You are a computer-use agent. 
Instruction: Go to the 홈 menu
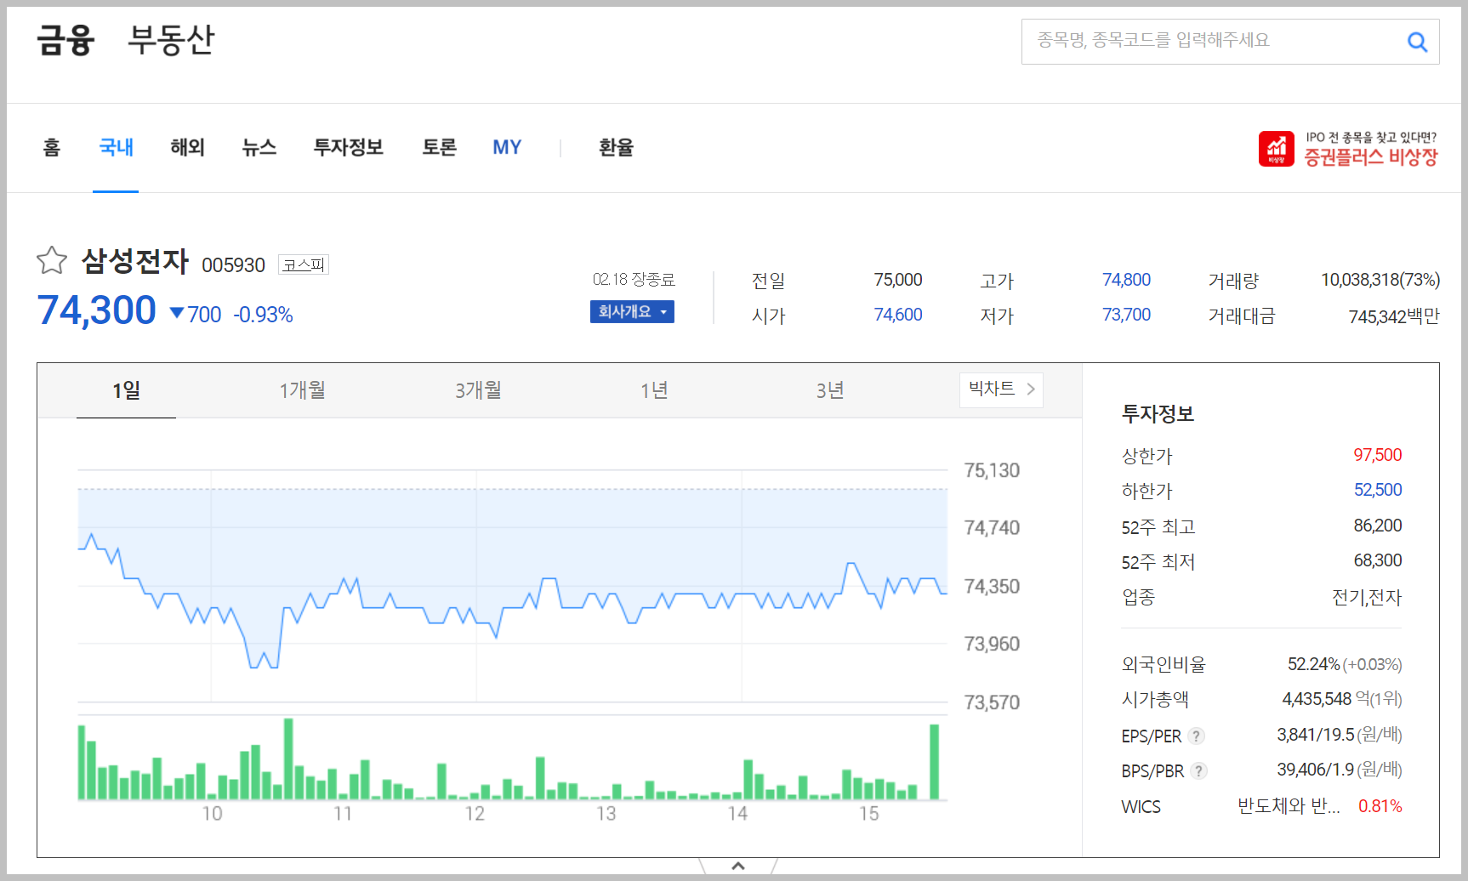tap(52, 147)
